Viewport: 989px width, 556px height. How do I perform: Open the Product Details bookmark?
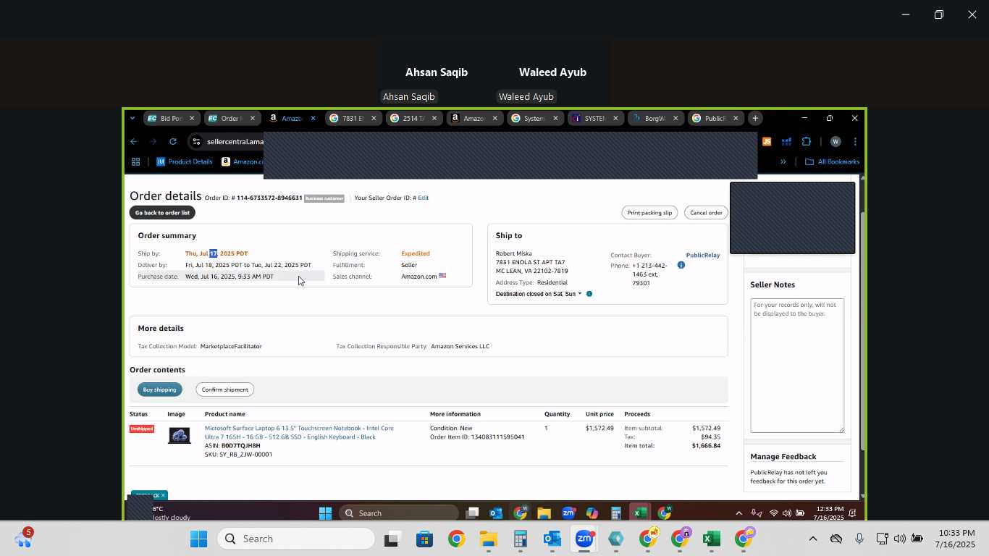click(184, 162)
